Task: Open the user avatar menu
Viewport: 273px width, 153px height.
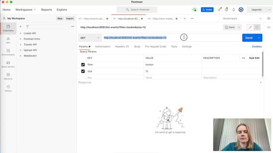Action: pos(241,10)
